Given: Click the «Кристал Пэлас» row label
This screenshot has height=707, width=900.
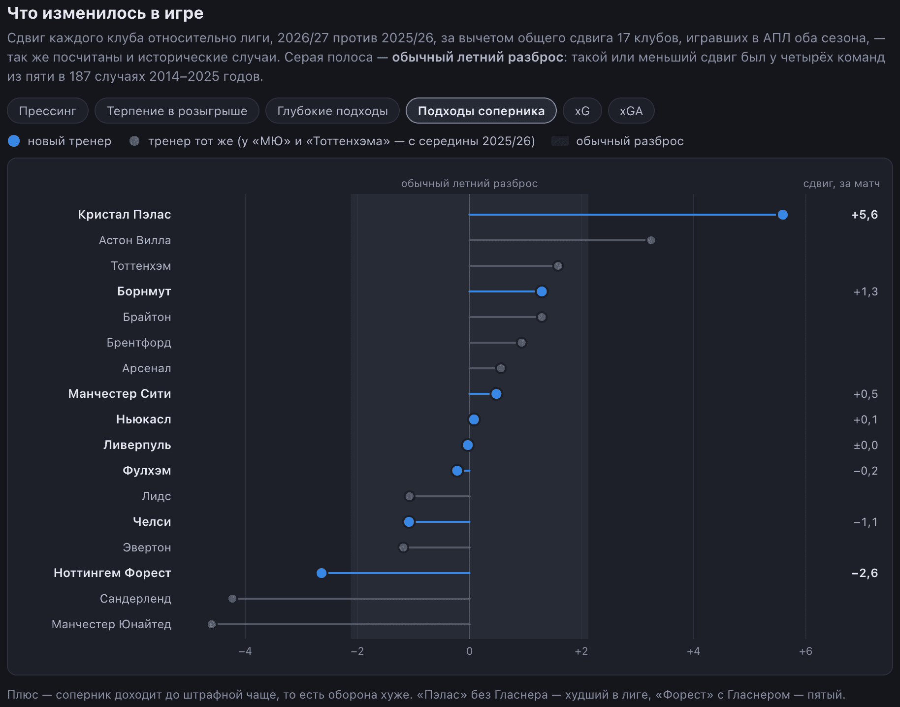Looking at the screenshot, I should (x=125, y=215).
